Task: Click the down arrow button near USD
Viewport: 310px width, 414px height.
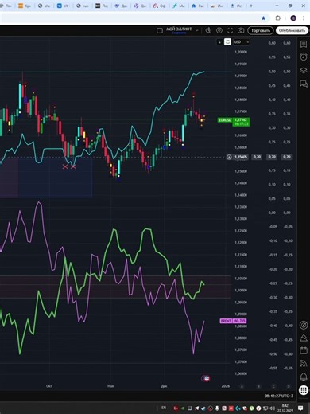Action: pyautogui.click(x=219, y=42)
